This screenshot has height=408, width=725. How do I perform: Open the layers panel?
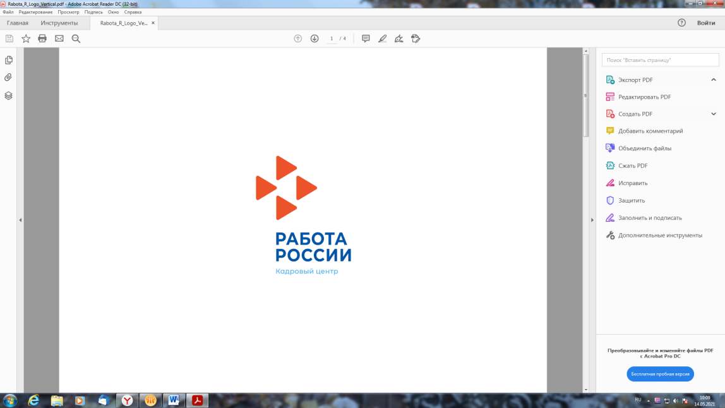8,96
